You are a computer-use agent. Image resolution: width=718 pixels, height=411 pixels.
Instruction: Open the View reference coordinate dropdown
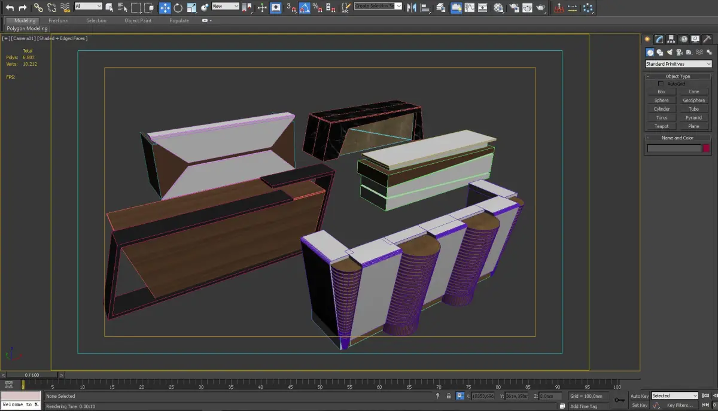point(226,7)
